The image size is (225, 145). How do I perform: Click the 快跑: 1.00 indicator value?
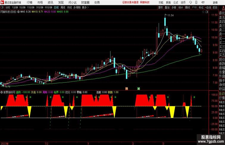[113, 92]
